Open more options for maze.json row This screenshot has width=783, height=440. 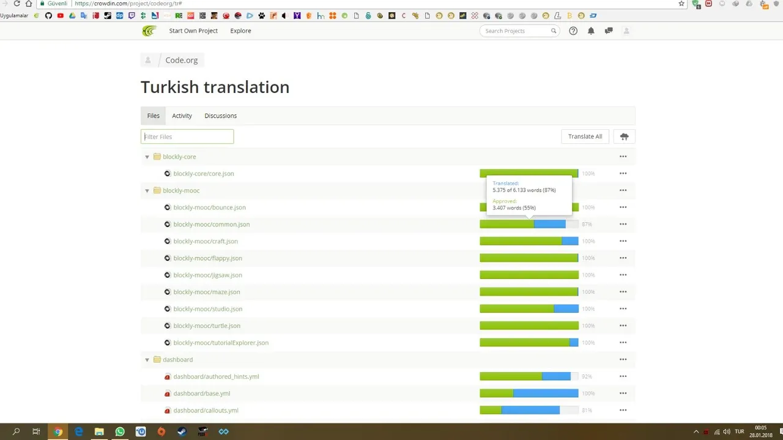[623, 292]
